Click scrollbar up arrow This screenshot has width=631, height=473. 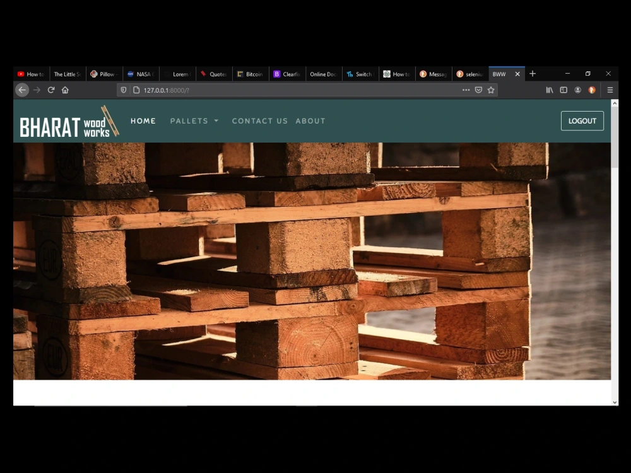point(615,103)
